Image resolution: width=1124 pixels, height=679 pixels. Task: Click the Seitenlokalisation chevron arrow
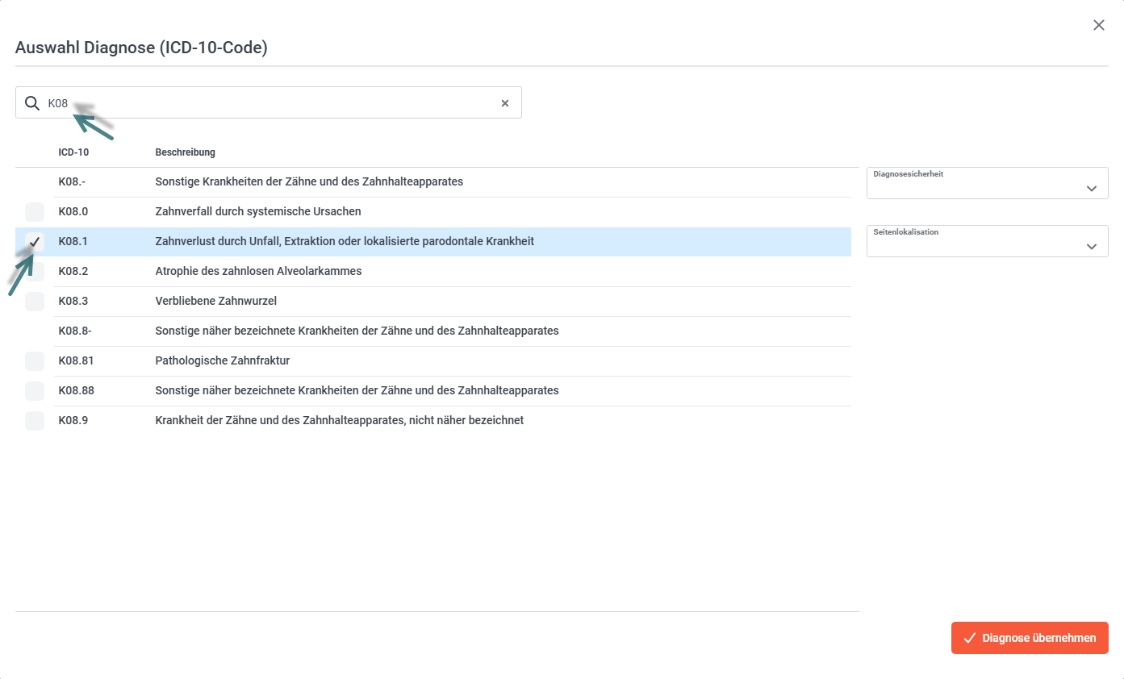(1092, 247)
